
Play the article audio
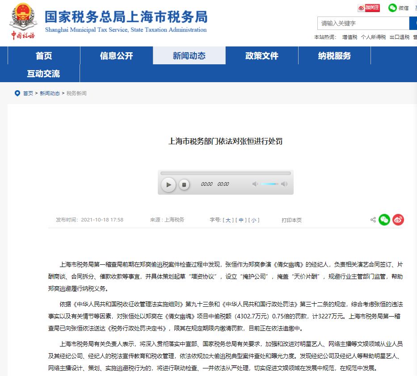(x=168, y=185)
